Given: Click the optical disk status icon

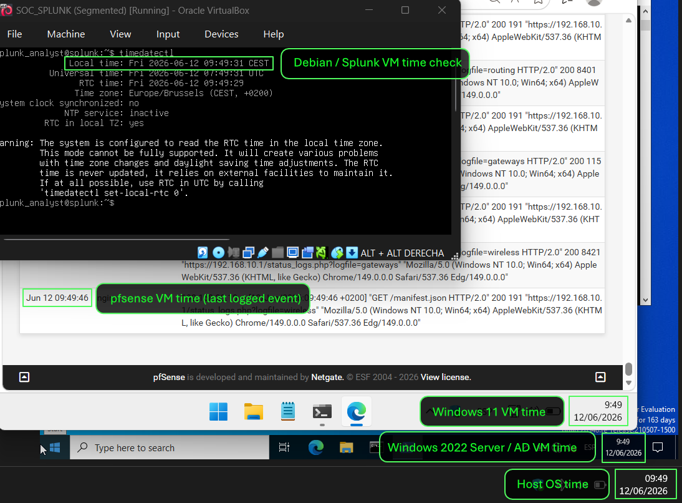Looking at the screenshot, I should coord(218,253).
